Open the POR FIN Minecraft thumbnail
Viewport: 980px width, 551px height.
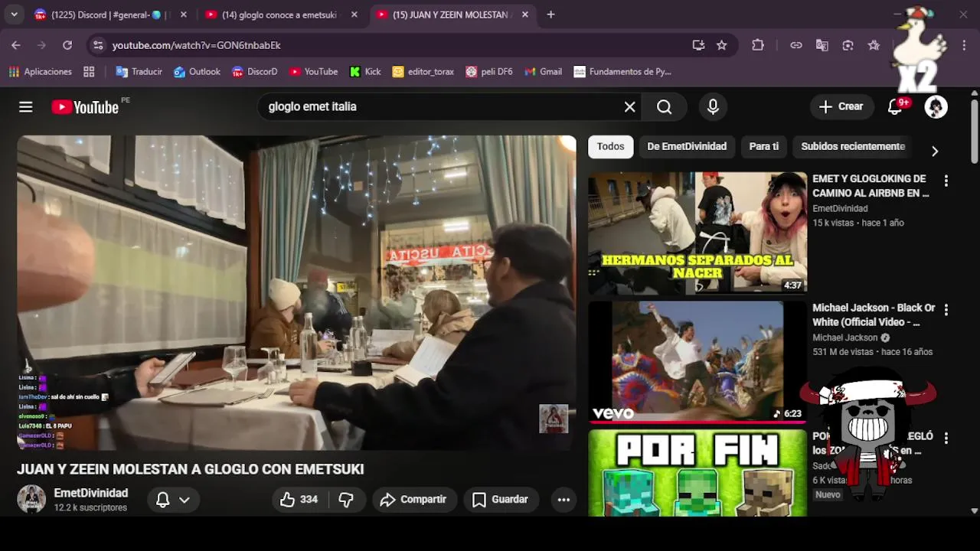tap(697, 473)
